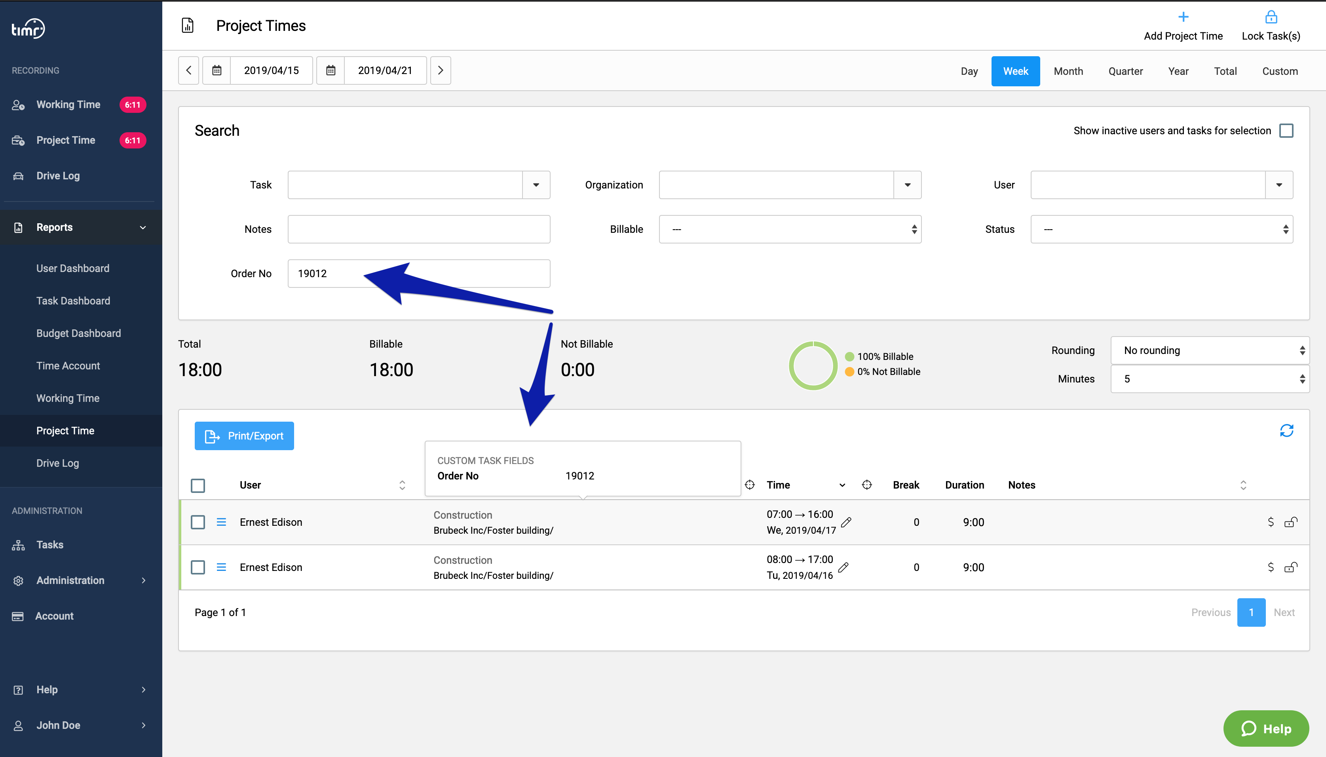
Task: Click lock icon on 2019/04/16 row
Action: [1291, 567]
